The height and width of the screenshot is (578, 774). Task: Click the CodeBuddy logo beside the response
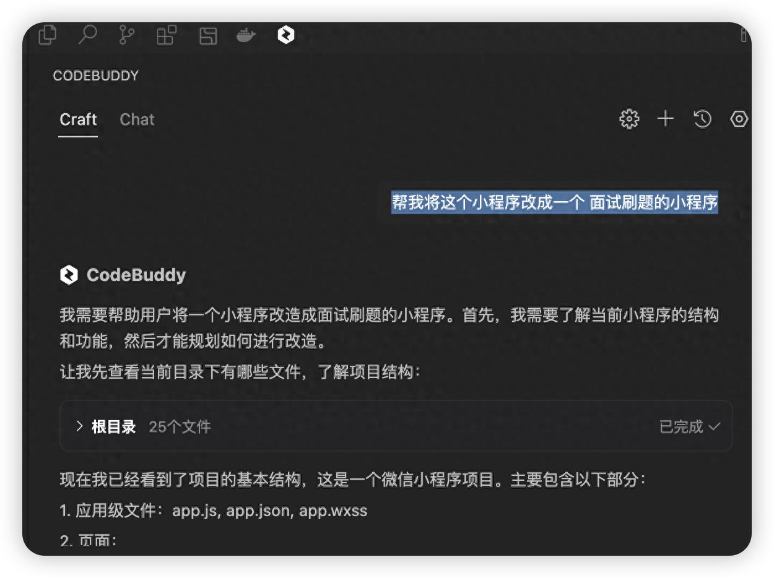[x=68, y=275]
